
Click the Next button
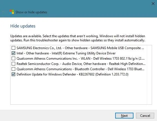(124, 115)
